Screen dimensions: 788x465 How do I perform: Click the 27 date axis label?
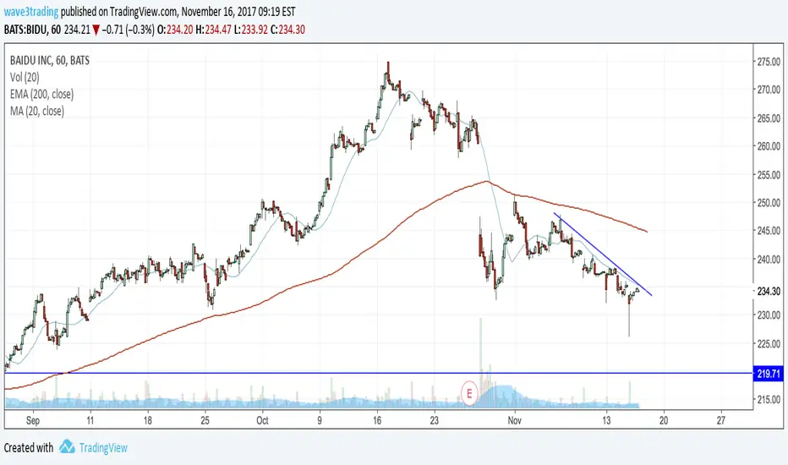(721, 420)
